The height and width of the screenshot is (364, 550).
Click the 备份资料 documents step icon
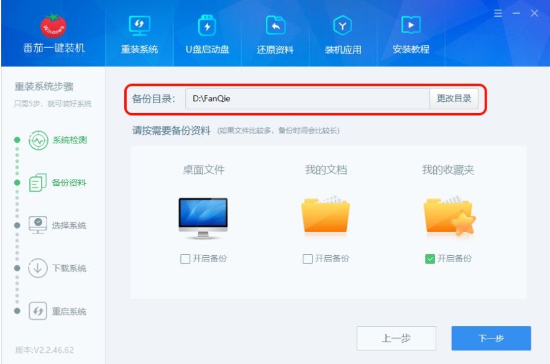tap(37, 183)
